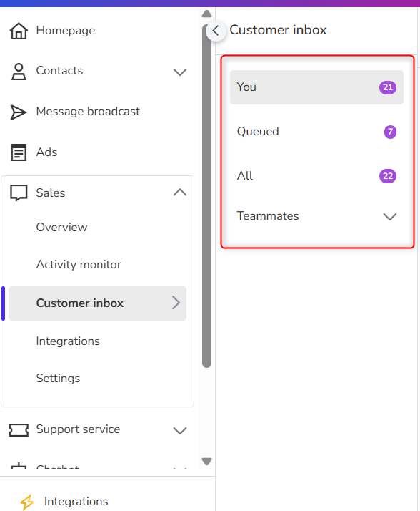
Task: Open Activity monitor under Sales
Action: (79, 264)
